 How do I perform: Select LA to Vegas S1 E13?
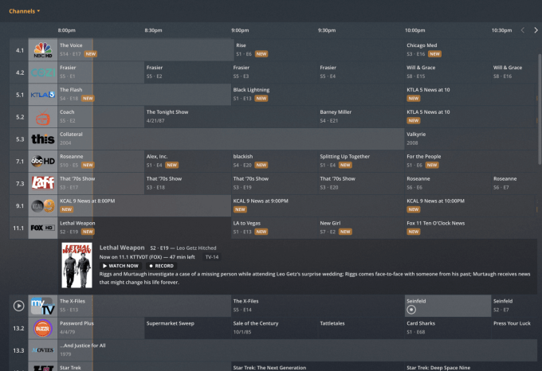[274, 228]
